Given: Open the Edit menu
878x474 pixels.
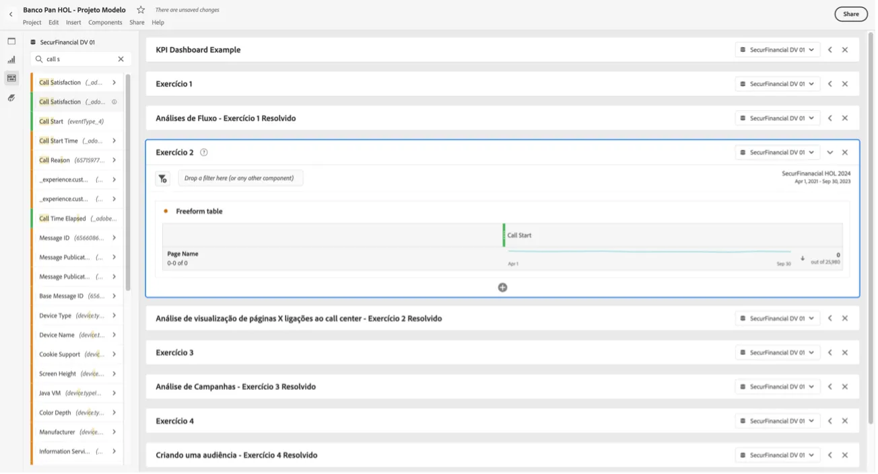Looking at the screenshot, I should click(54, 23).
